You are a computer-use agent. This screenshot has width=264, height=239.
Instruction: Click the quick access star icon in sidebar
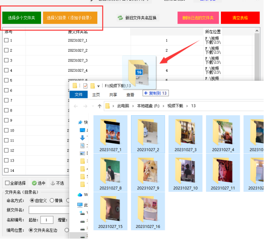[x=80, y=122]
